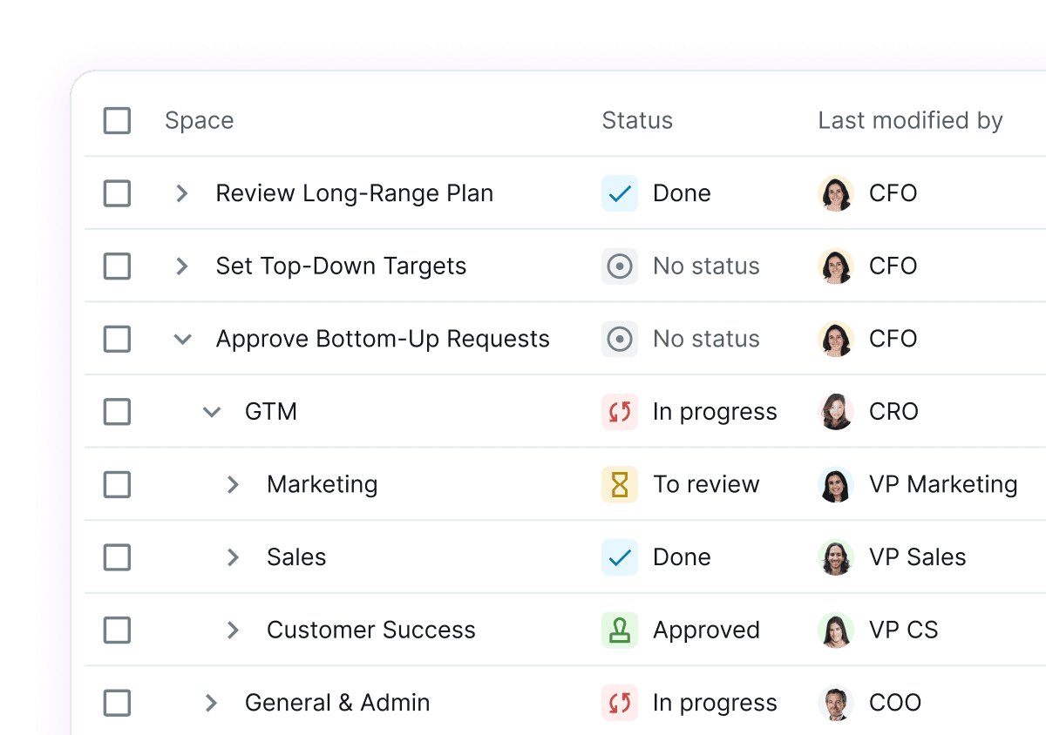Select the Status column header
1046x735 pixels.
(x=637, y=120)
